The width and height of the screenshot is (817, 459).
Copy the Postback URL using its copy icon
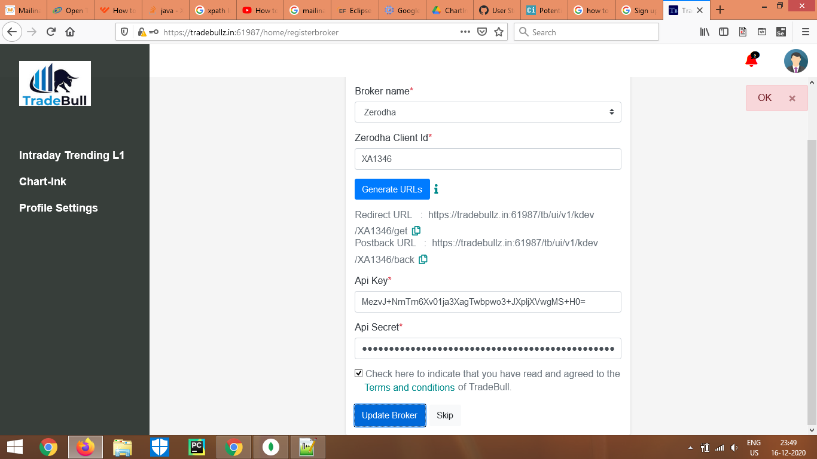click(x=423, y=259)
